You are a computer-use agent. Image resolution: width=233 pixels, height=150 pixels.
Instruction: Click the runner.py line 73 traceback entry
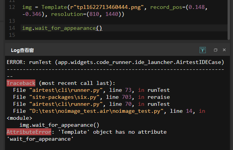tap(91, 90)
